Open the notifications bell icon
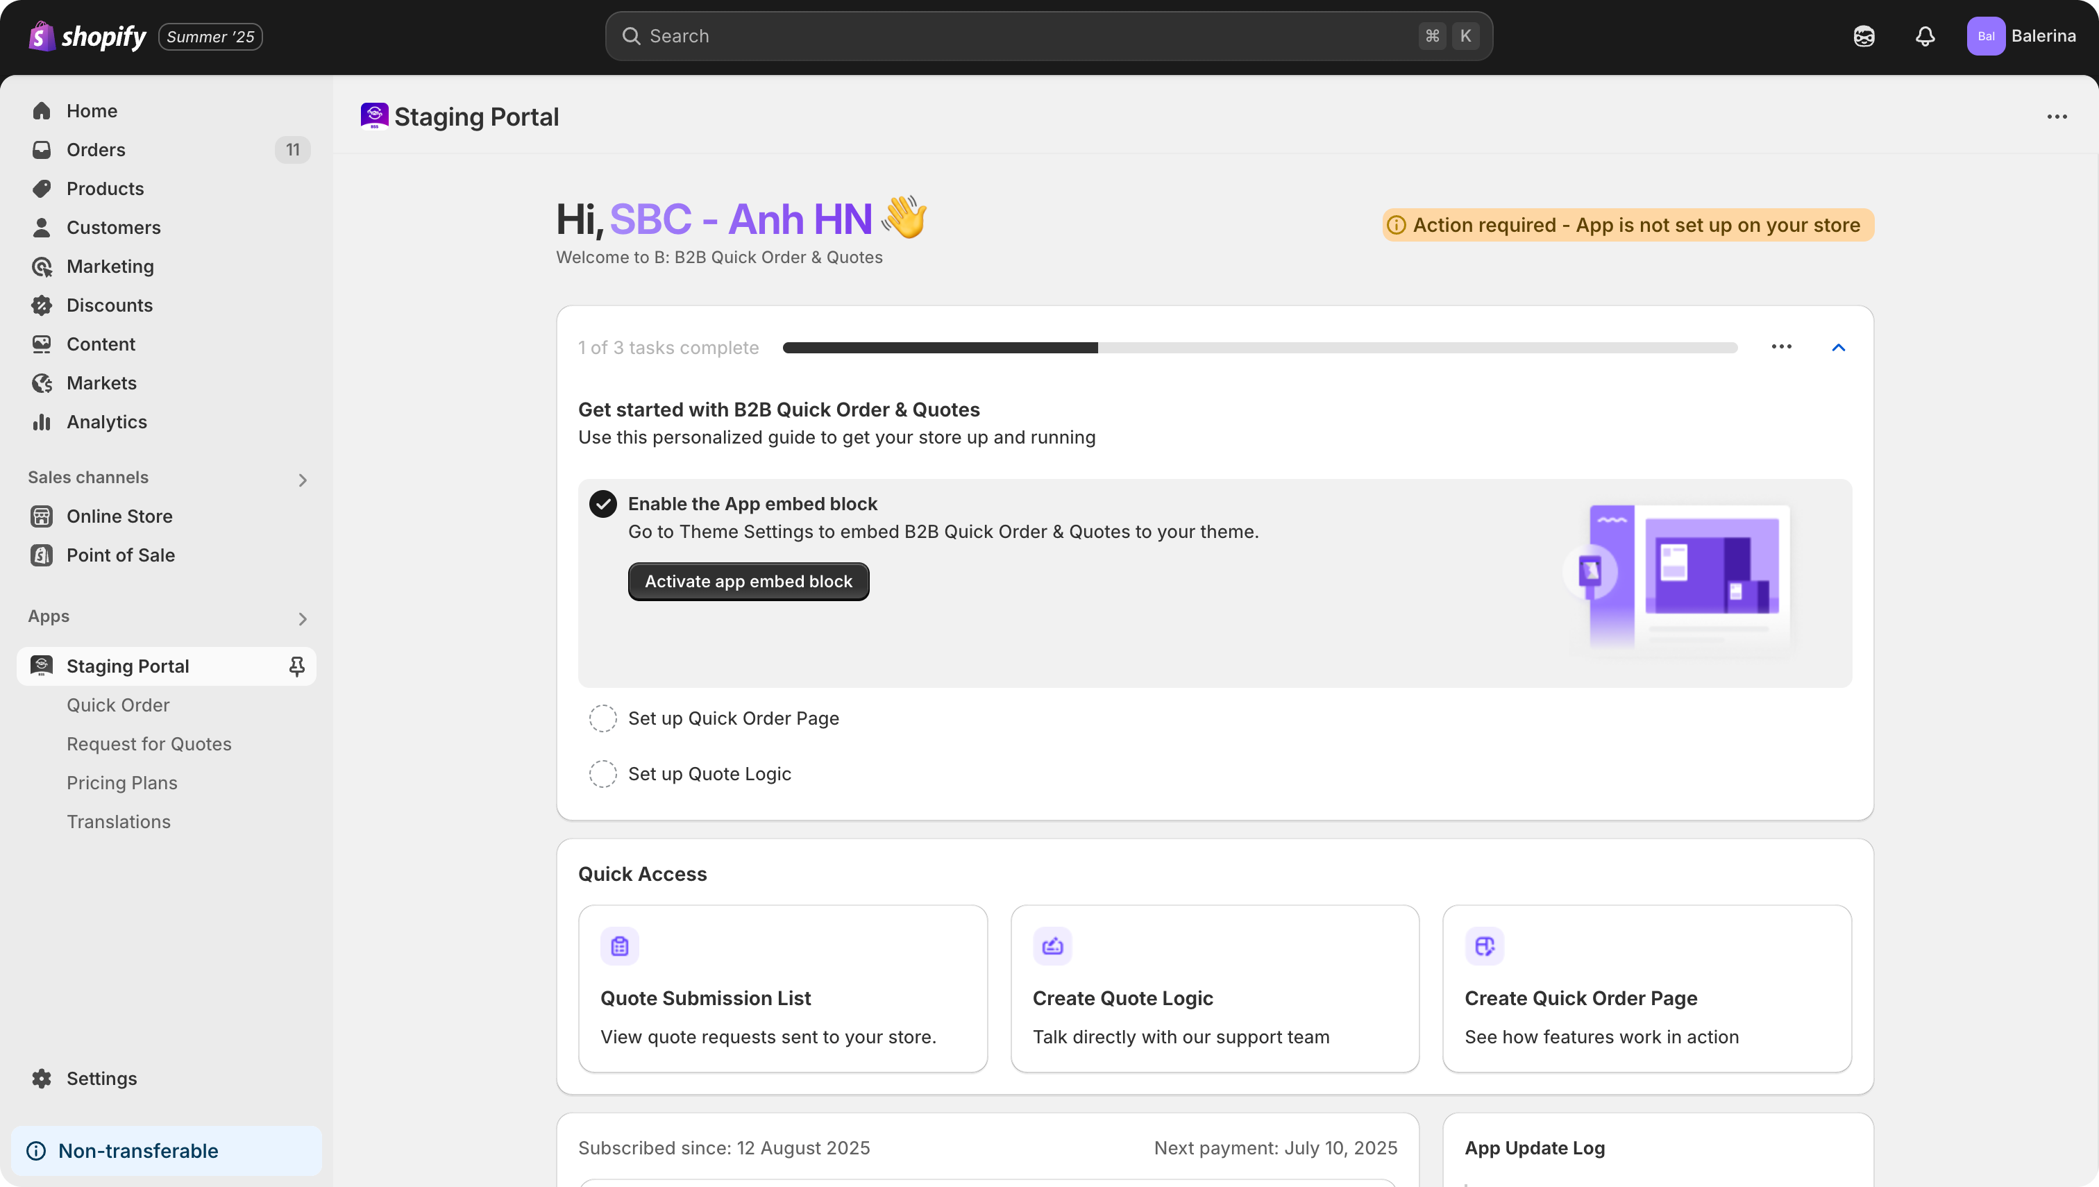This screenshot has width=2099, height=1187. pyautogui.click(x=1925, y=37)
